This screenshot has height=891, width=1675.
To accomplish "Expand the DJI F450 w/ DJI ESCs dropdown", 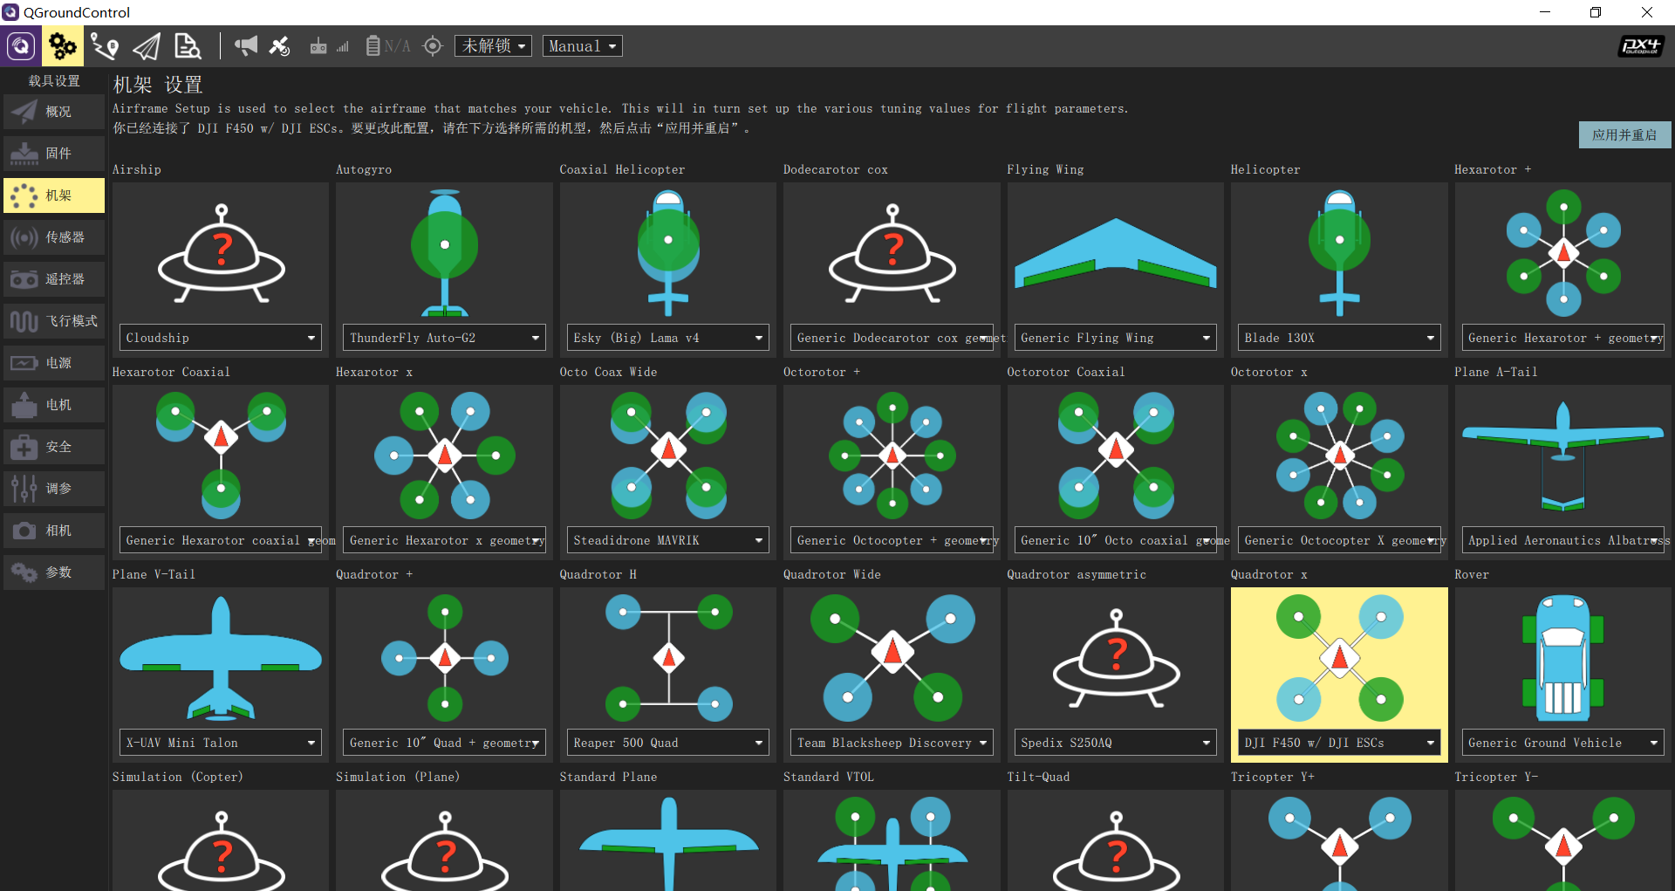I will pos(1339,743).
